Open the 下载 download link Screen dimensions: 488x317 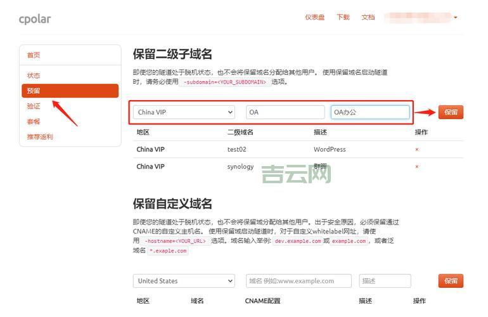(343, 17)
